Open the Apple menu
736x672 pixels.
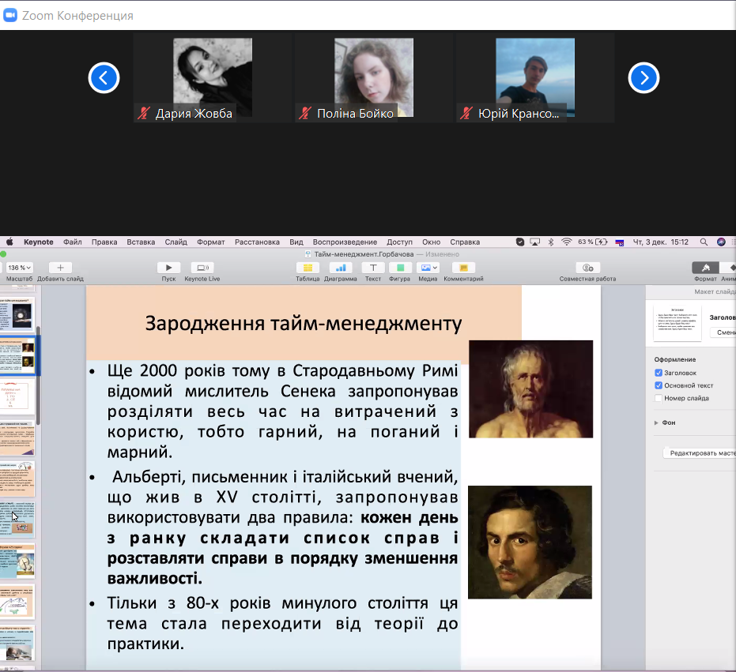click(9, 242)
